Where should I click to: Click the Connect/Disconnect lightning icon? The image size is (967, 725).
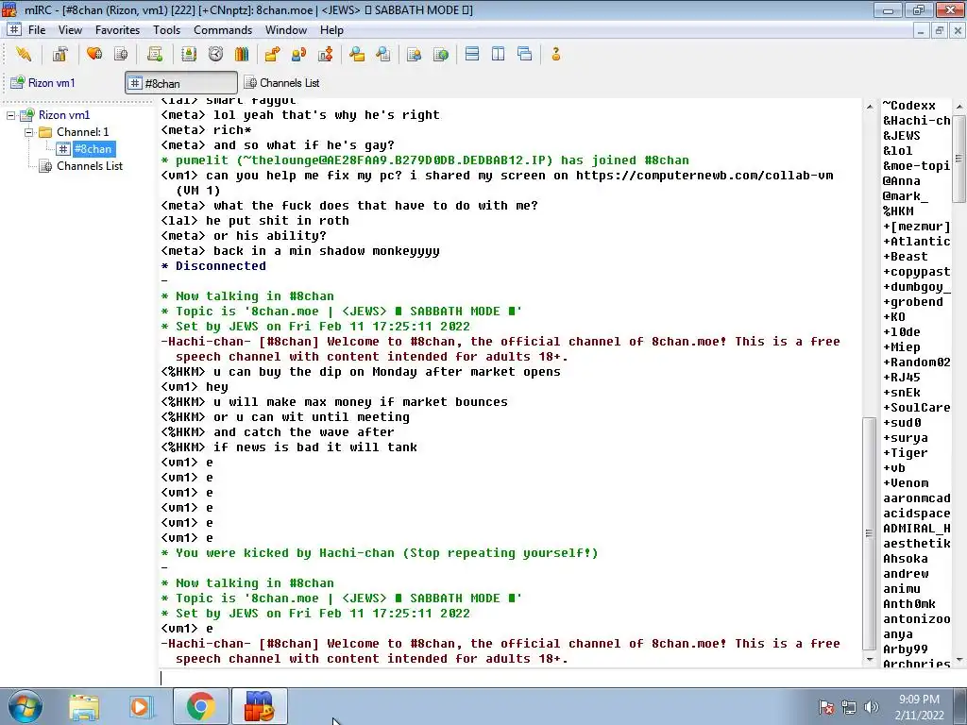pyautogui.click(x=24, y=54)
